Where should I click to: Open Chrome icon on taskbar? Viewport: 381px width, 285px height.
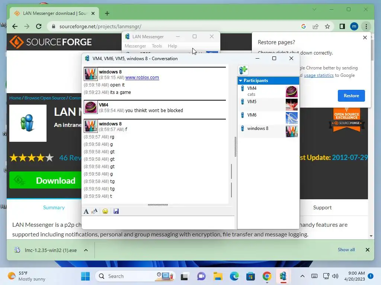(x=267, y=276)
